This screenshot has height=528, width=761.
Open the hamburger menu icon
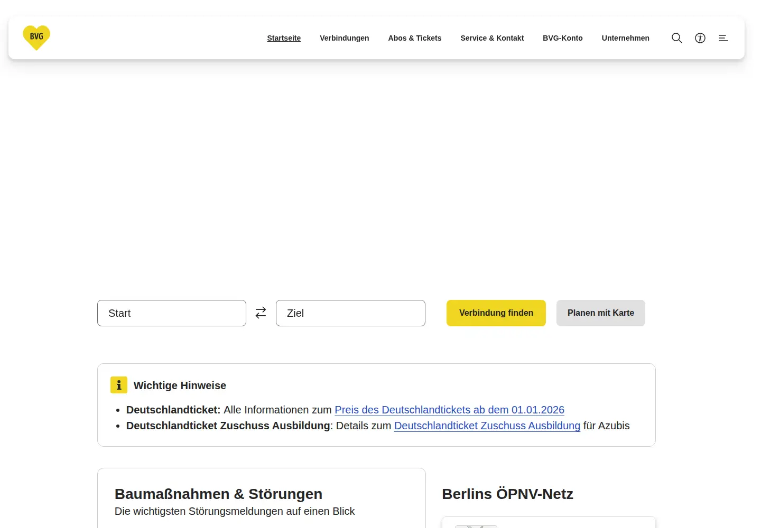tap(723, 38)
